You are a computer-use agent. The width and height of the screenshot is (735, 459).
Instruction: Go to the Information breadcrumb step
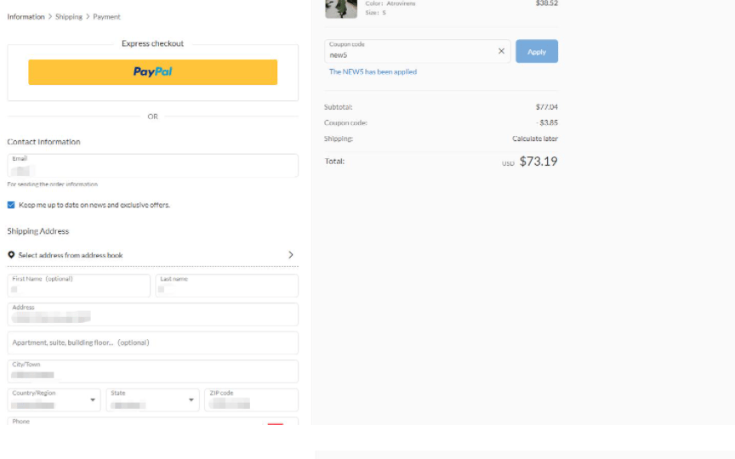[26, 17]
